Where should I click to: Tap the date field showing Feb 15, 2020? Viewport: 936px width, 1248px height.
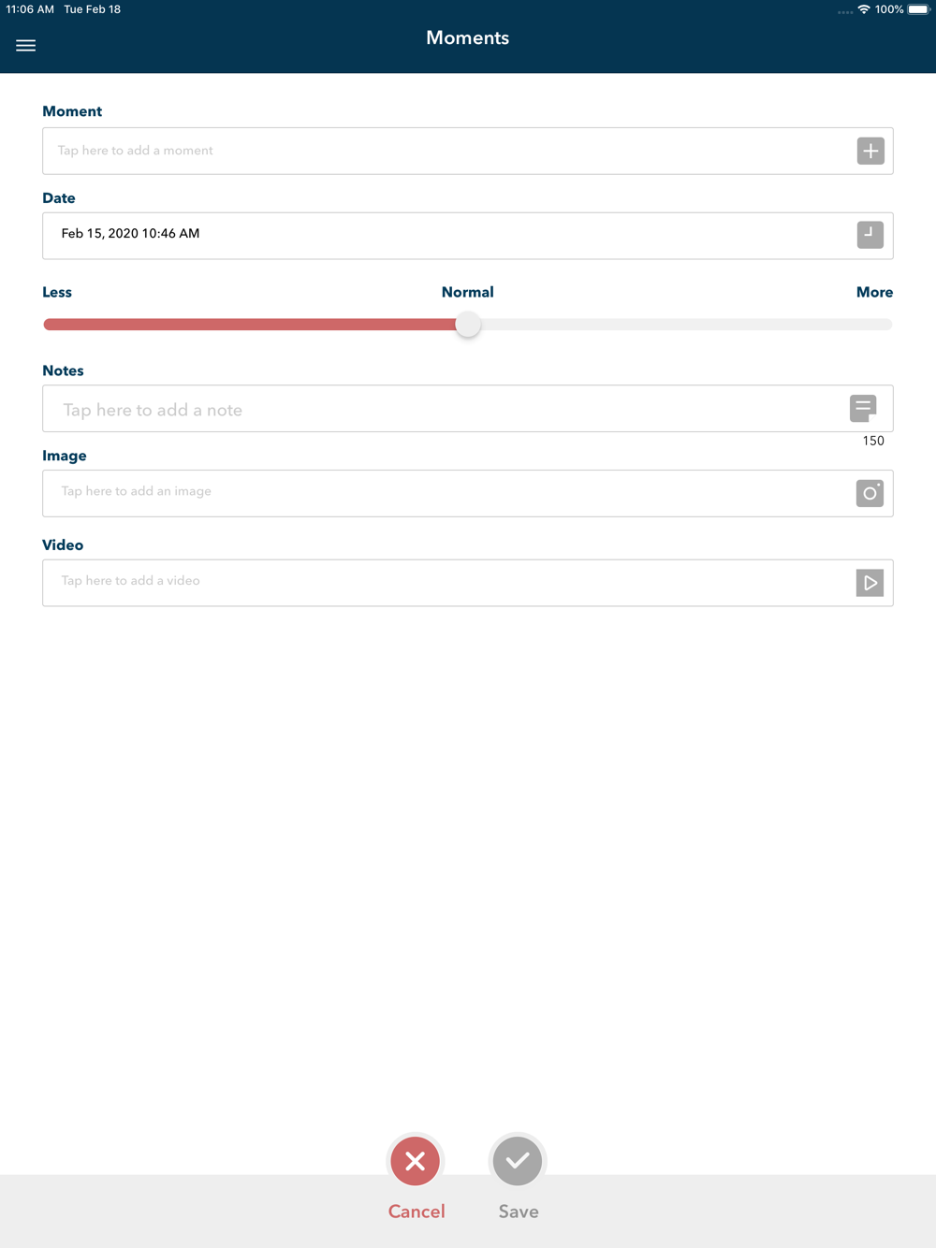click(440, 235)
